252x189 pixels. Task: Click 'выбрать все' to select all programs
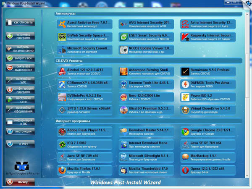(x=20, y=58)
